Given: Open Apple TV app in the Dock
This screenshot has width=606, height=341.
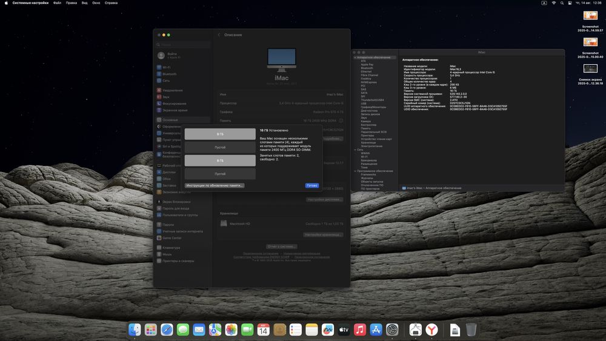Looking at the screenshot, I should [x=344, y=329].
